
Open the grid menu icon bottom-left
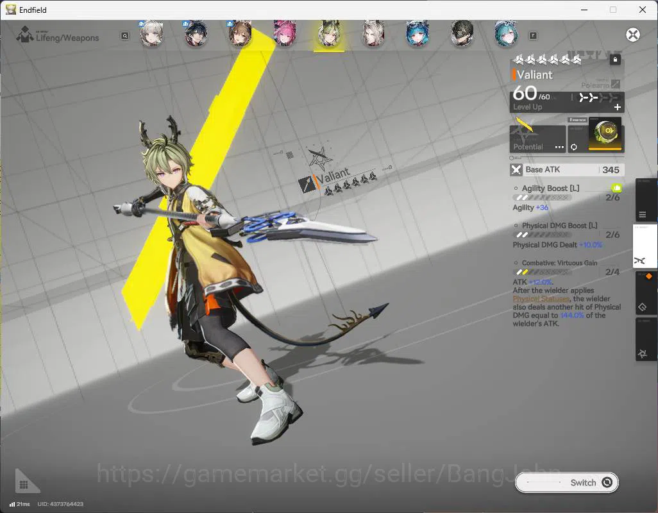coord(24,485)
